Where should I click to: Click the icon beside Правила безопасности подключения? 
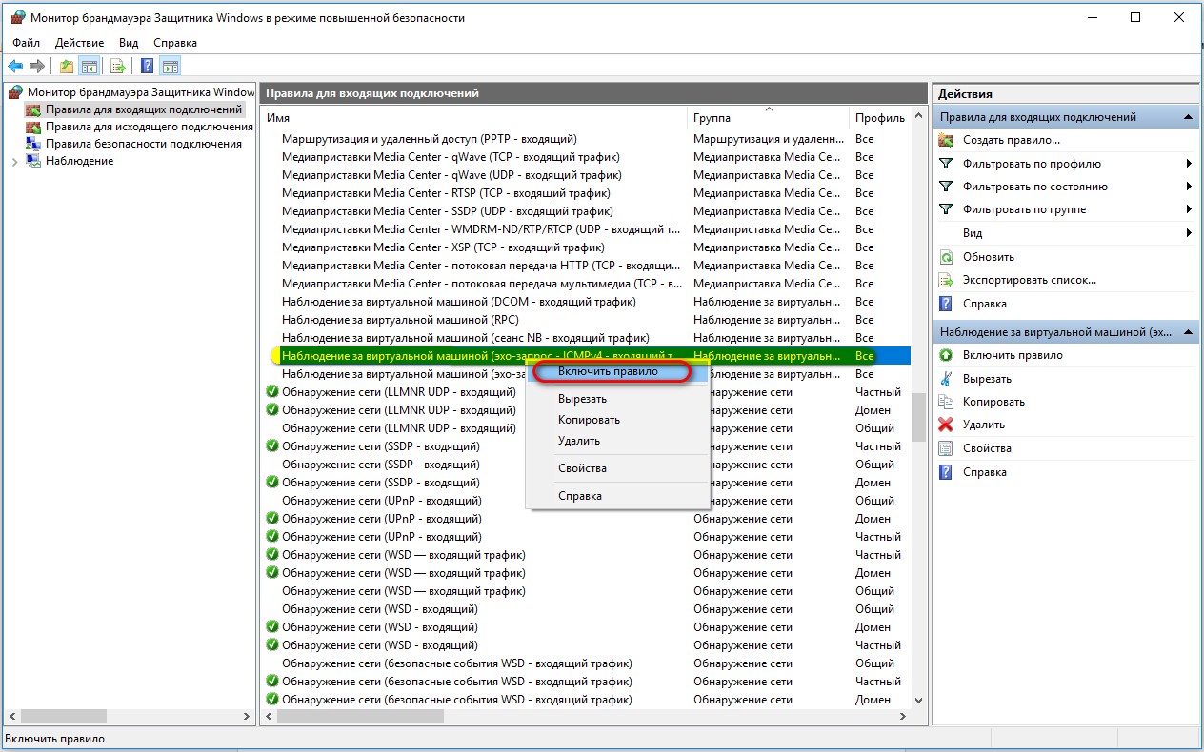[x=35, y=144]
